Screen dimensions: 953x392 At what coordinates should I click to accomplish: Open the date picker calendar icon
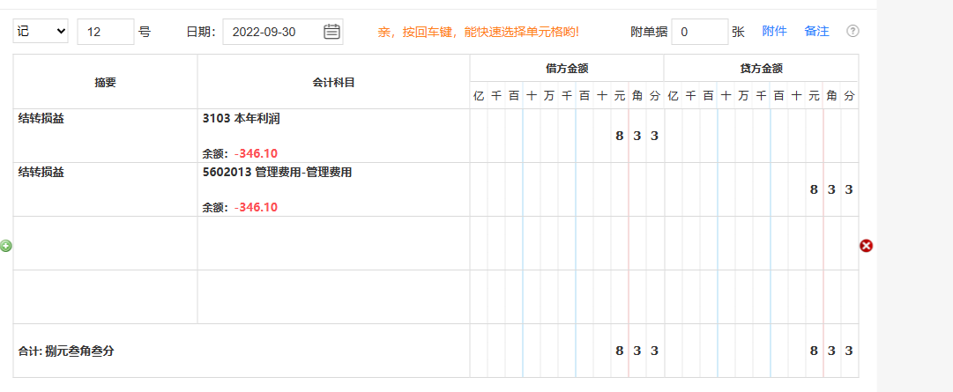tap(331, 32)
